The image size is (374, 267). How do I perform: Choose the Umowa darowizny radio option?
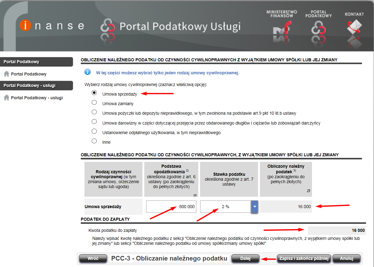click(x=94, y=121)
